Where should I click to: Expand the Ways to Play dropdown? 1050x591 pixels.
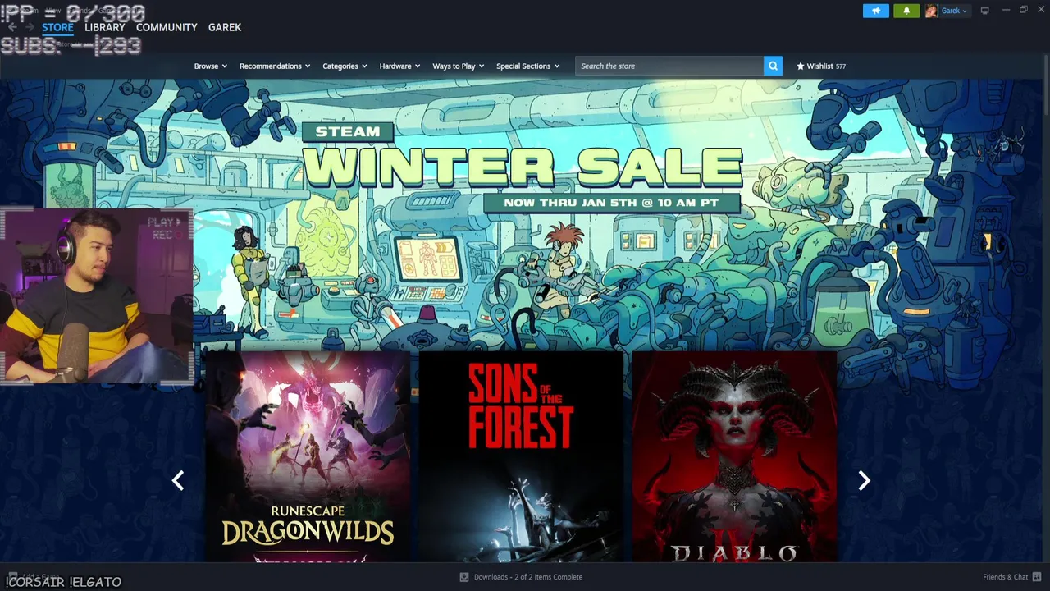point(459,66)
